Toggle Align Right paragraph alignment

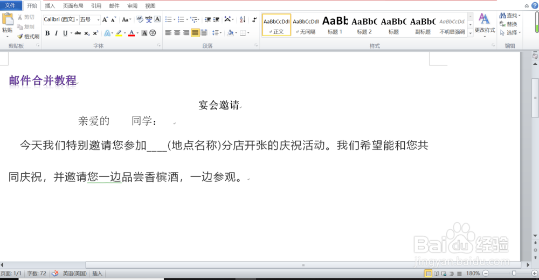[186, 33]
